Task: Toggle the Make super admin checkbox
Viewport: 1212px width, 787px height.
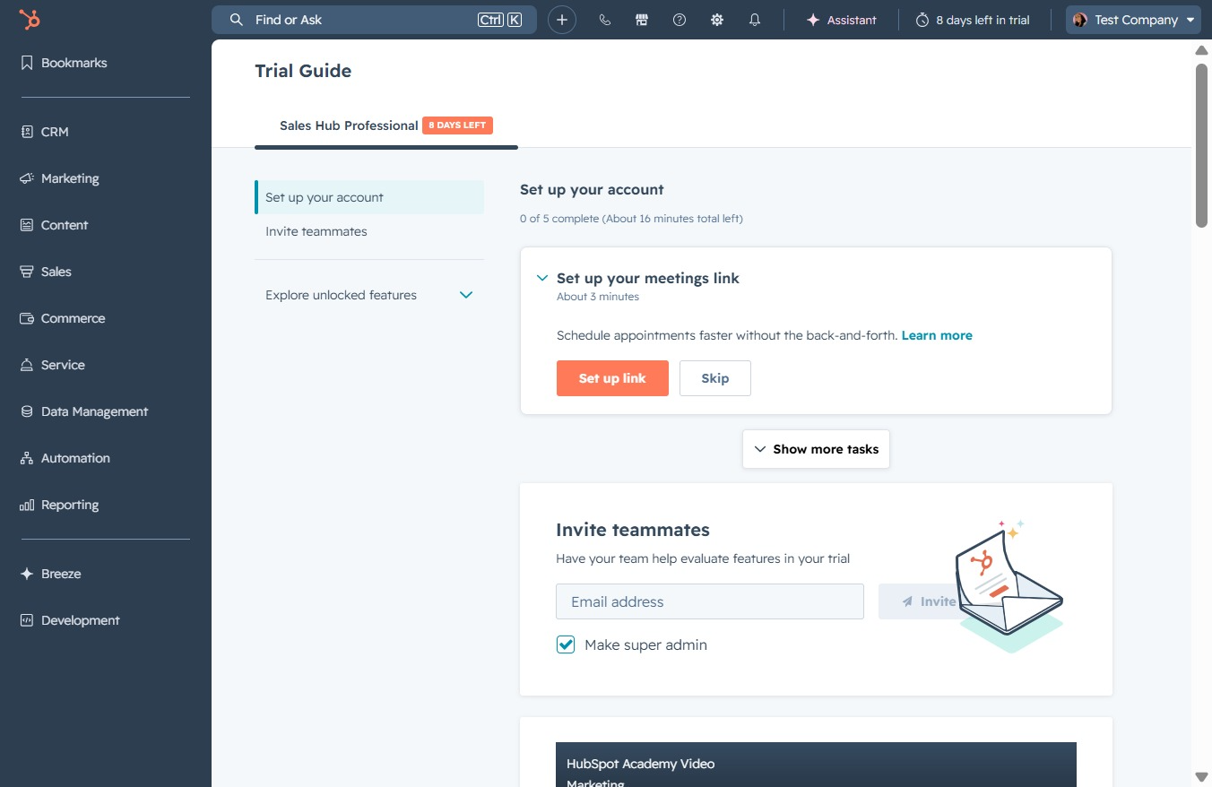Action: pyautogui.click(x=566, y=644)
